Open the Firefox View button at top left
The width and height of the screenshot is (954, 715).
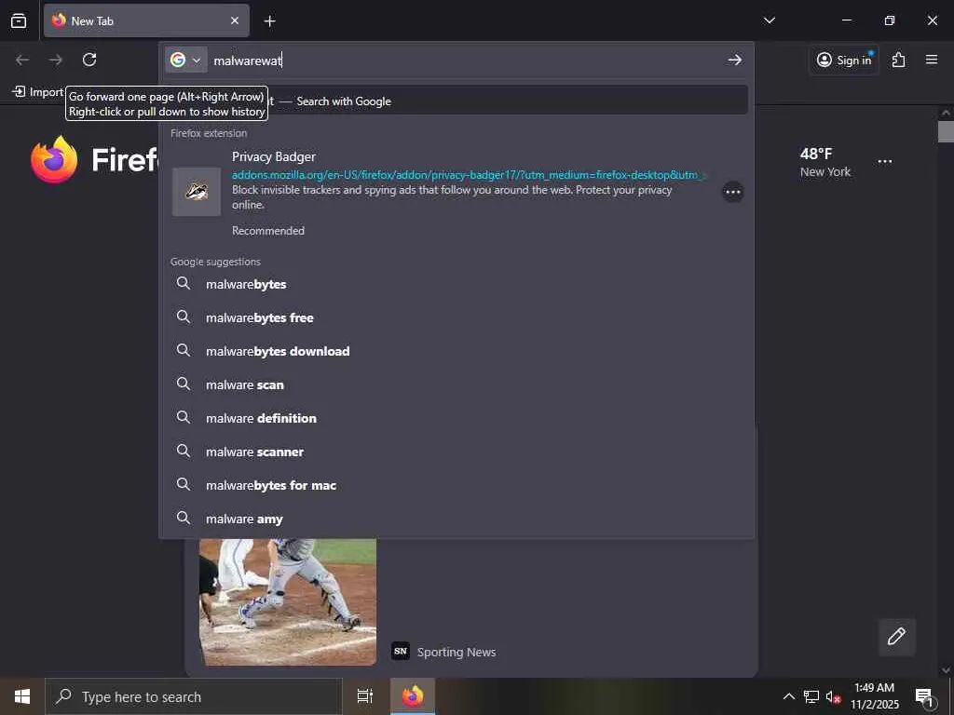[x=19, y=20]
